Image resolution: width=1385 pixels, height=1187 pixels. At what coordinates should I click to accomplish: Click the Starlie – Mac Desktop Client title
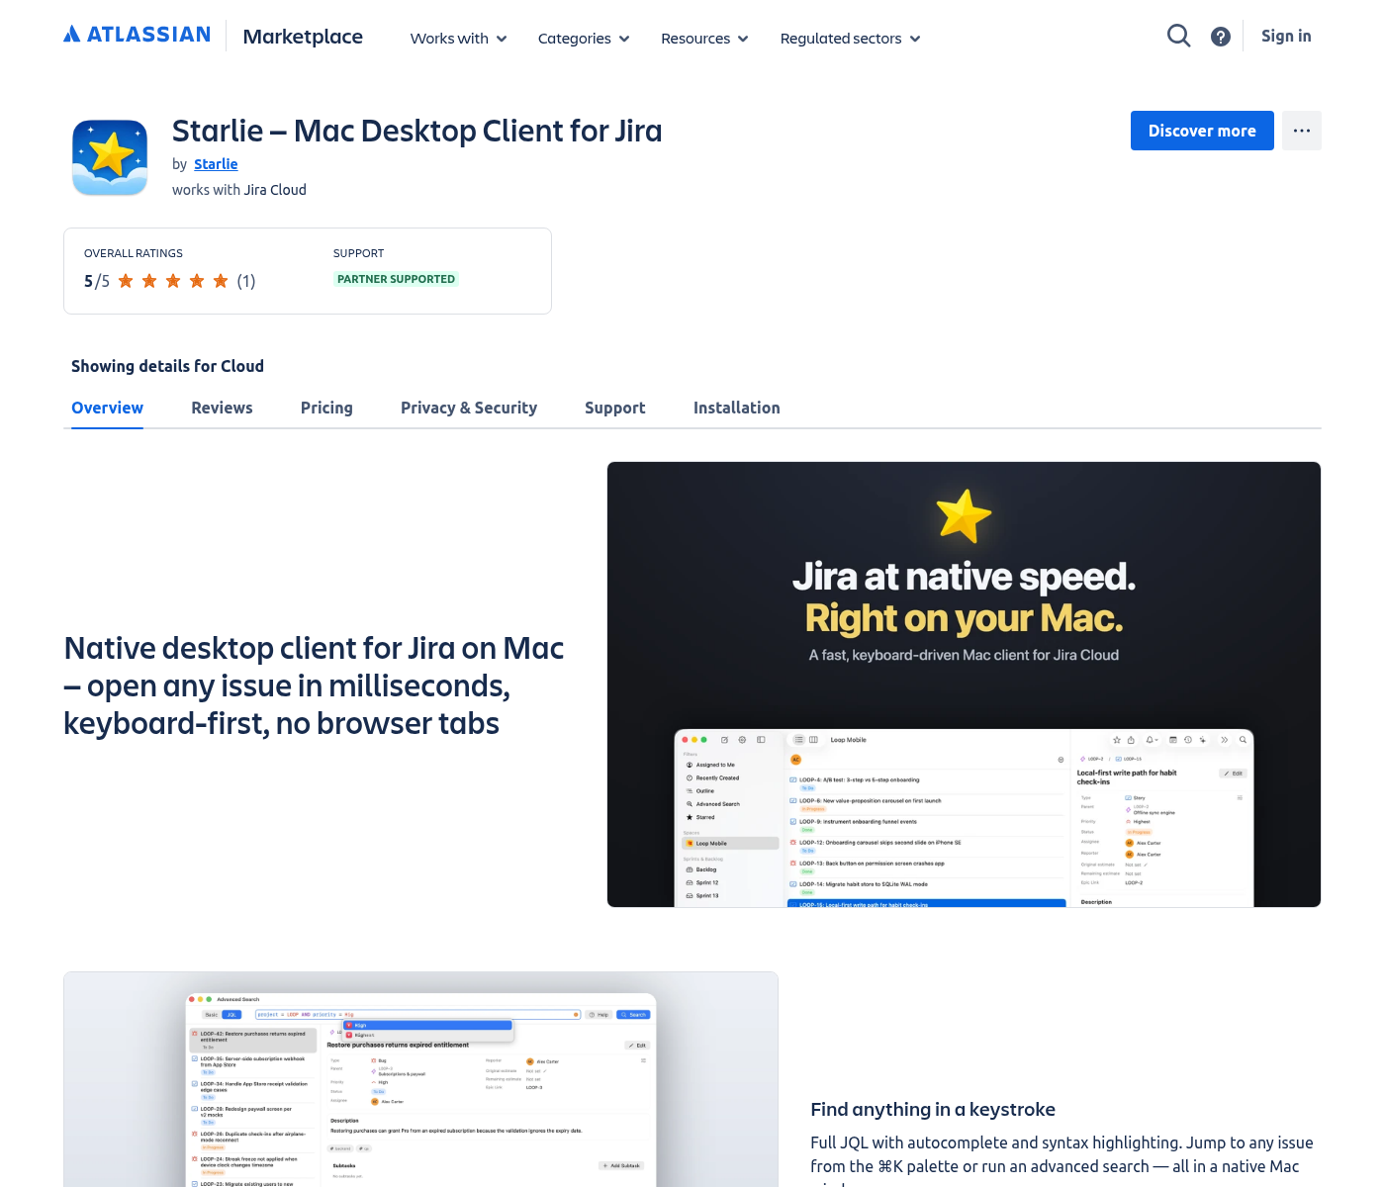416,131
